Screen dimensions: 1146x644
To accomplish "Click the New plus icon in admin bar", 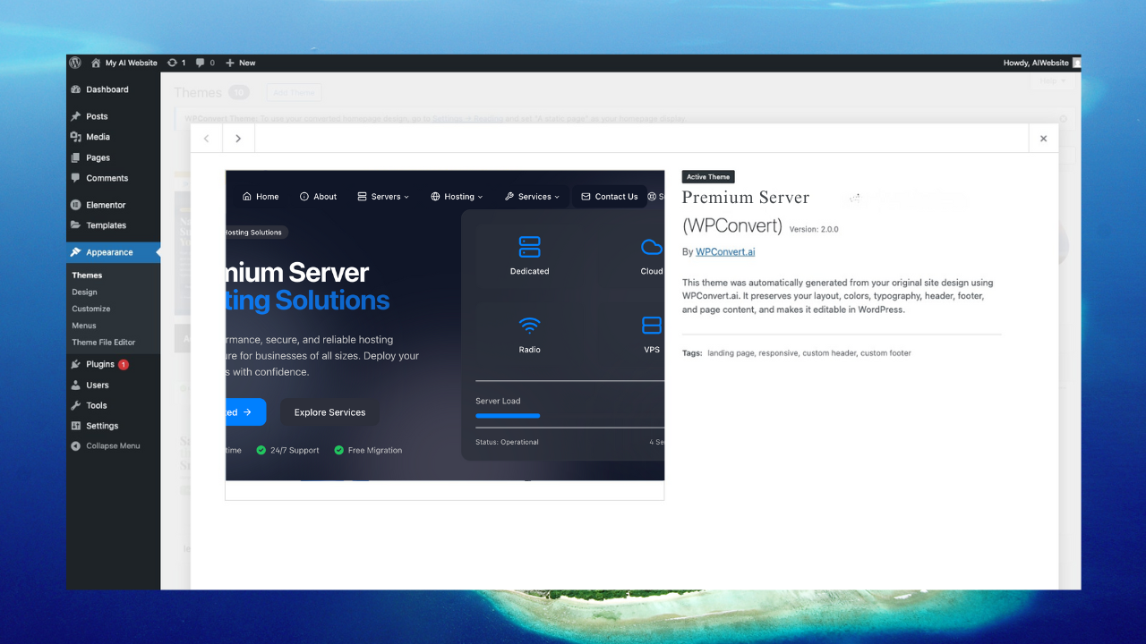I will point(230,63).
